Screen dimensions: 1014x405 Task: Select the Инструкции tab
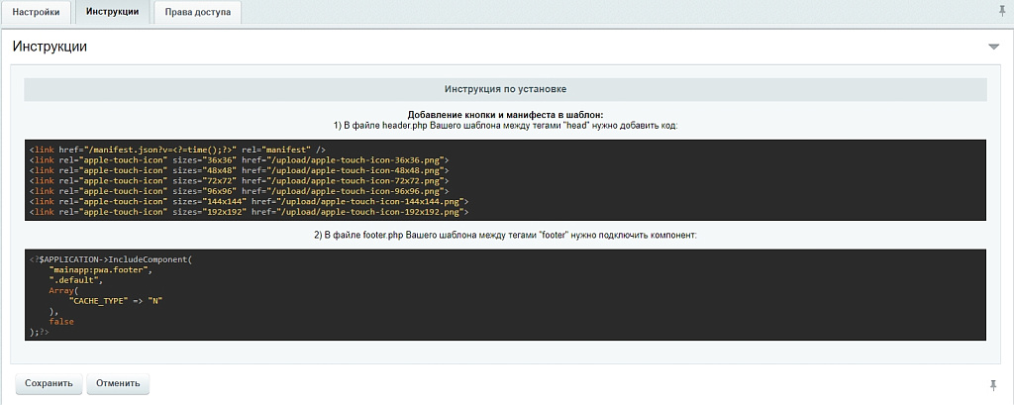(x=112, y=13)
